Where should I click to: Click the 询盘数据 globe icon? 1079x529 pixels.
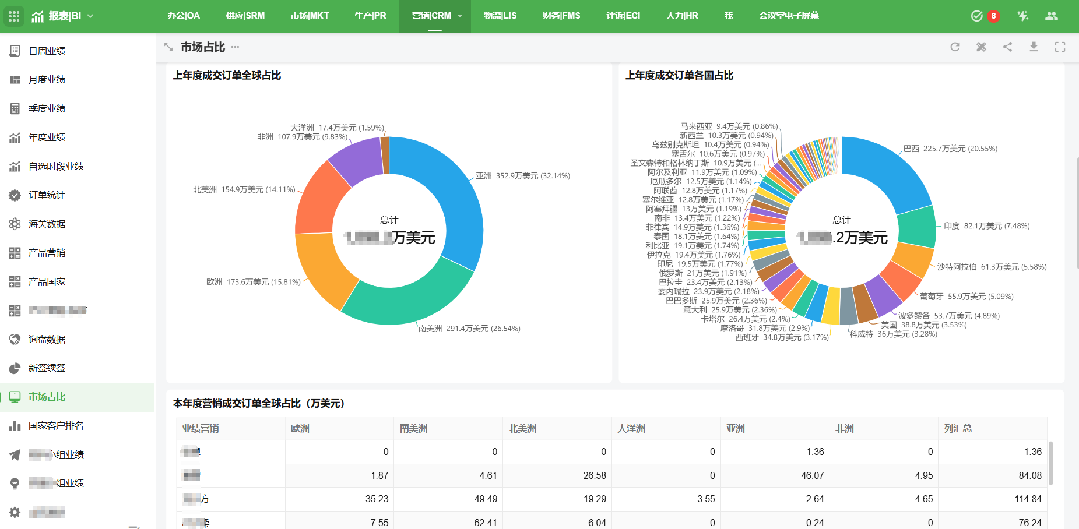point(15,340)
